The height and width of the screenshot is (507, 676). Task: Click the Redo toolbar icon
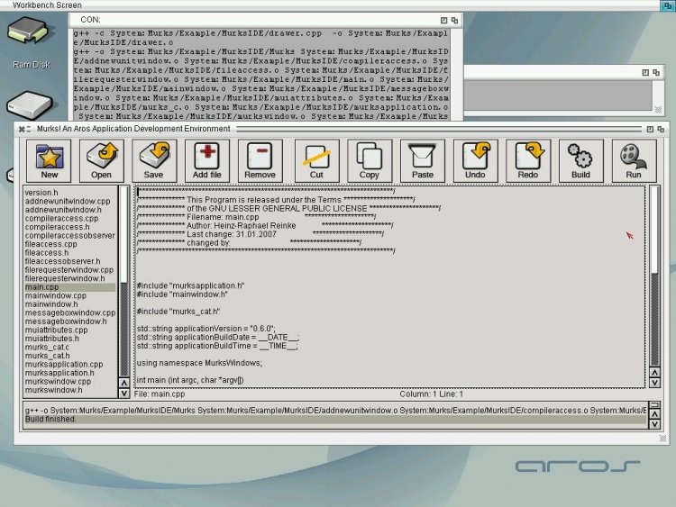[x=528, y=160]
